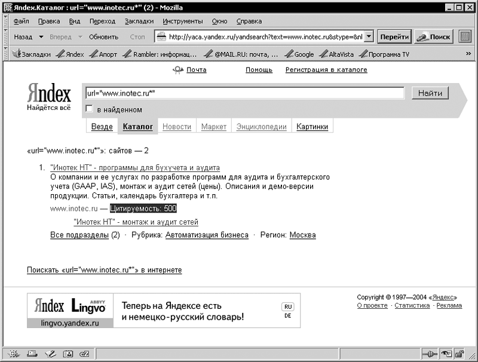Open IRC Chat from the cZ status bar icon
This screenshot has width=478, height=362.
pyautogui.click(x=84, y=354)
